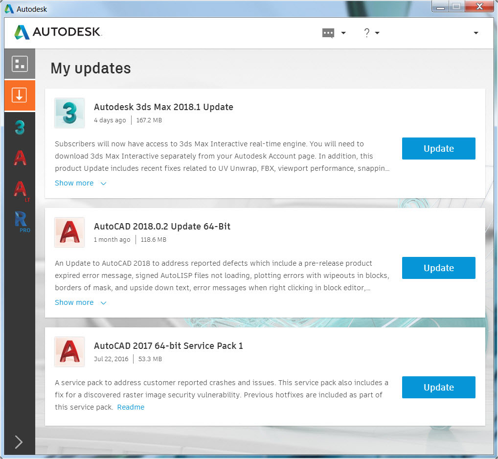Viewport: 498px width, 459px height.
Task: Click the '4 days ago' date text
Action: (x=110, y=120)
